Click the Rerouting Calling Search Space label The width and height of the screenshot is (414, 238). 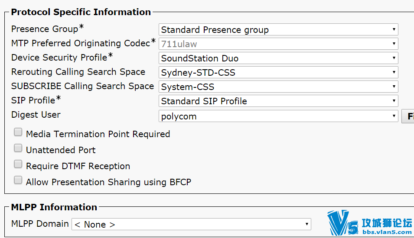pyautogui.click(x=78, y=72)
